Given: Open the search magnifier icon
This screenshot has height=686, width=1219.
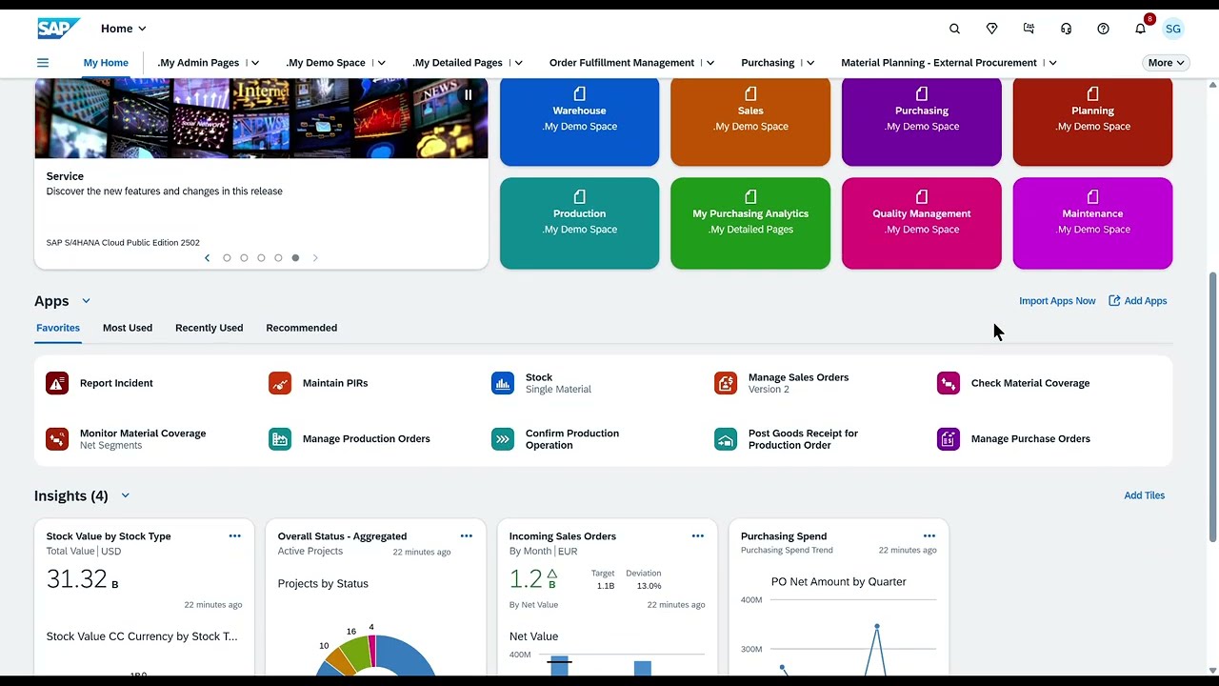Looking at the screenshot, I should [x=954, y=29].
